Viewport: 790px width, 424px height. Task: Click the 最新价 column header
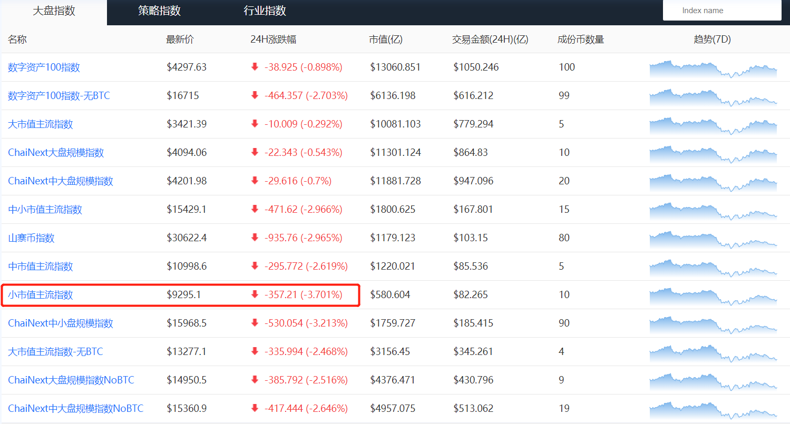pos(180,40)
